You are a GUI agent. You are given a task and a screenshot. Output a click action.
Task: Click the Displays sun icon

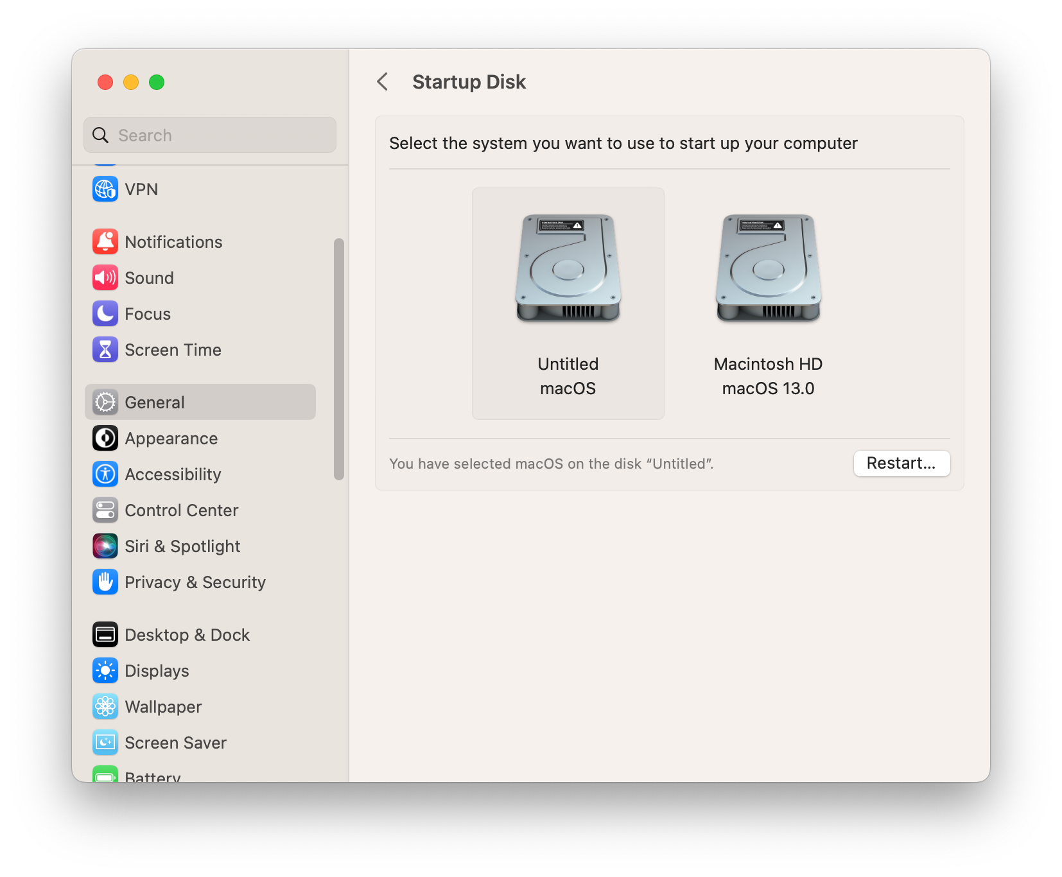coord(105,671)
